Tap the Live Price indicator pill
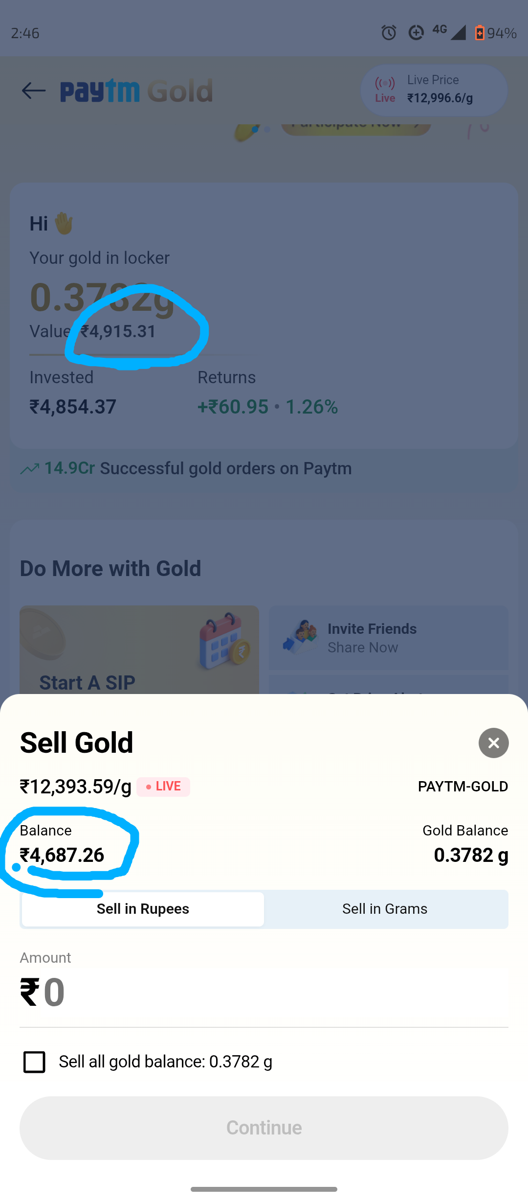Viewport: 528px width, 1204px height. tap(434, 90)
